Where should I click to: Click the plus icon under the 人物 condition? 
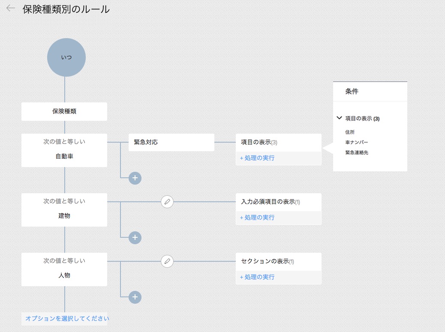(135, 297)
